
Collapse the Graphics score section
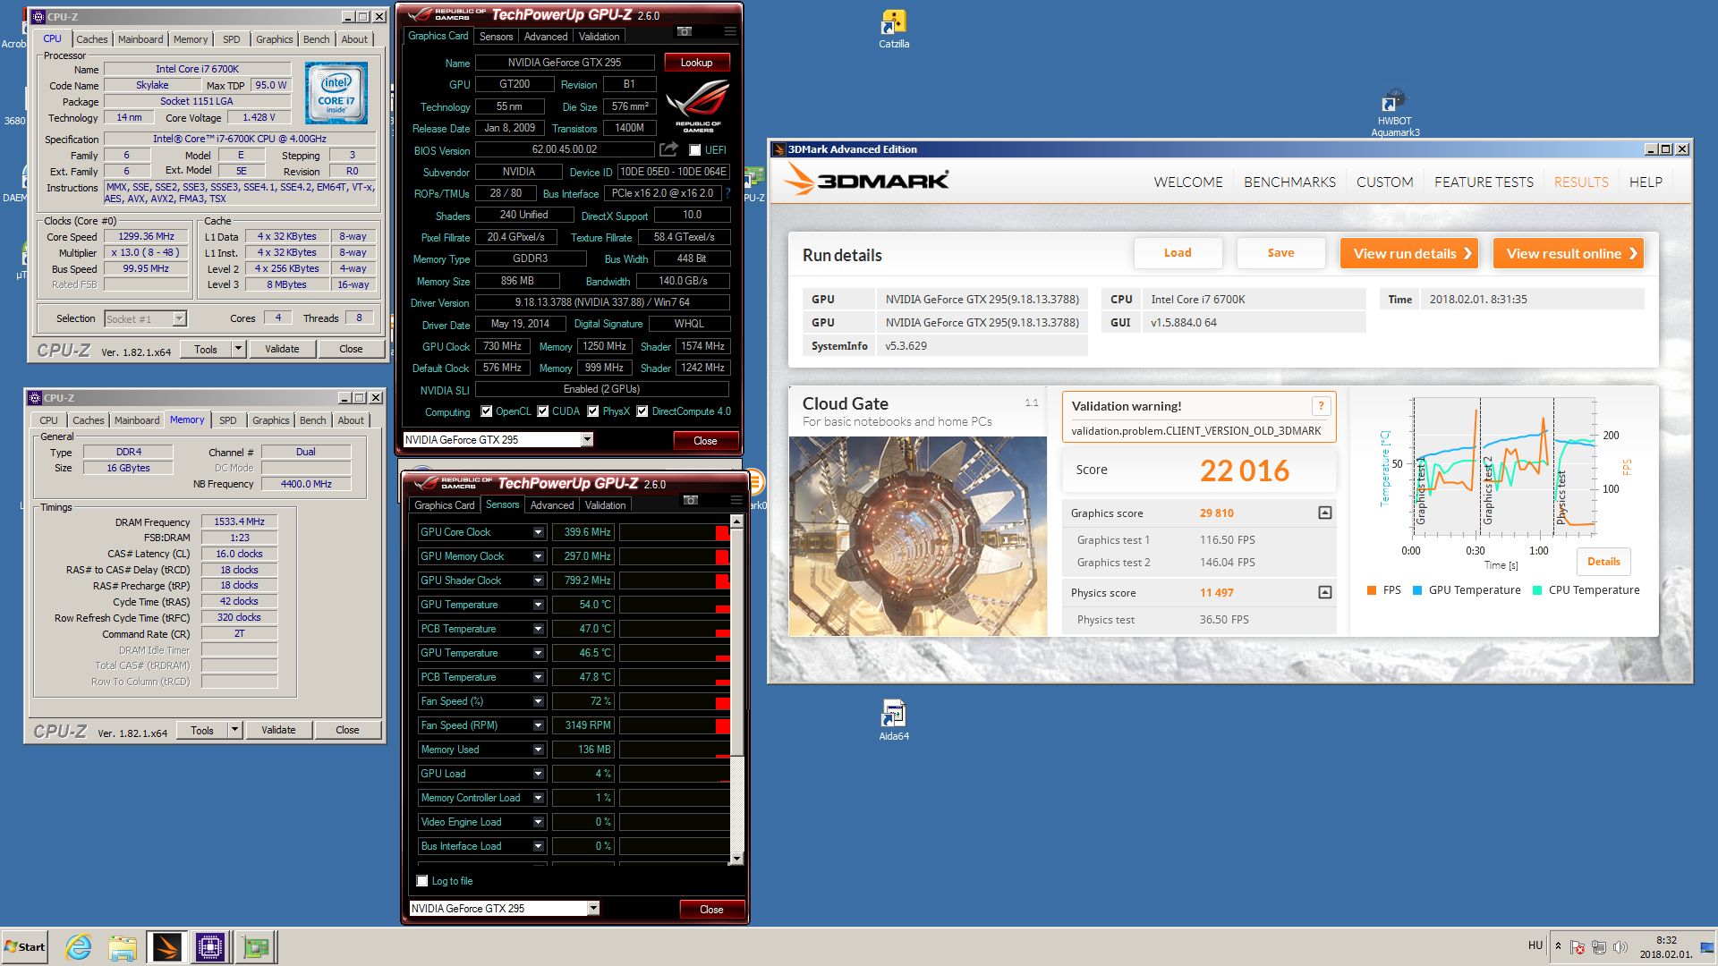(x=1325, y=513)
